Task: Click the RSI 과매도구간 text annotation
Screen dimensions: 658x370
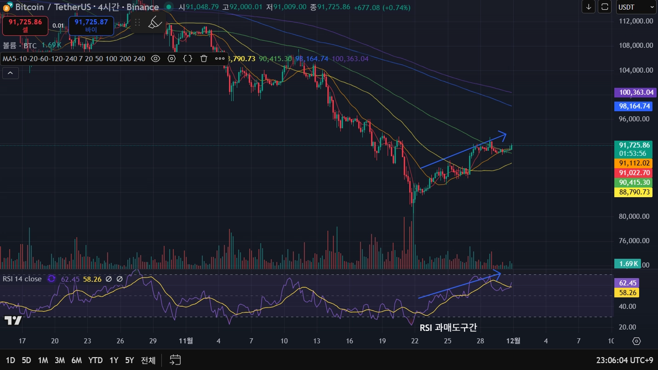Action: (x=449, y=328)
